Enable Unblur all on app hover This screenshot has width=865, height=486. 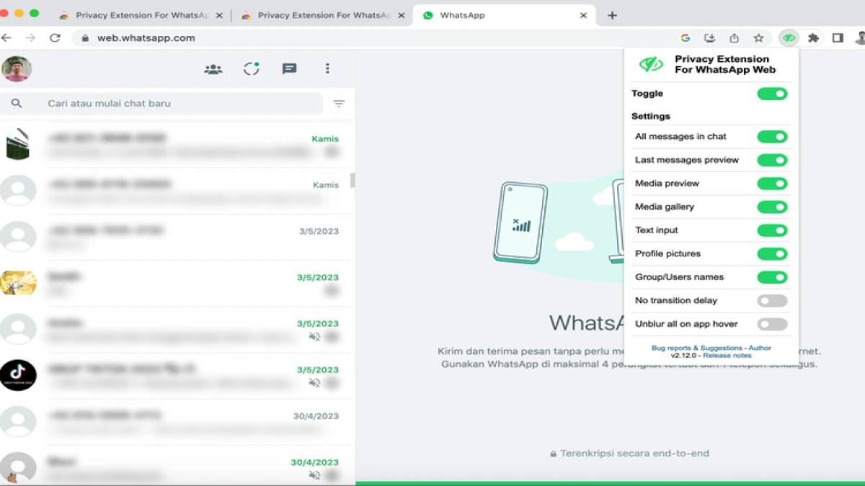pos(772,324)
